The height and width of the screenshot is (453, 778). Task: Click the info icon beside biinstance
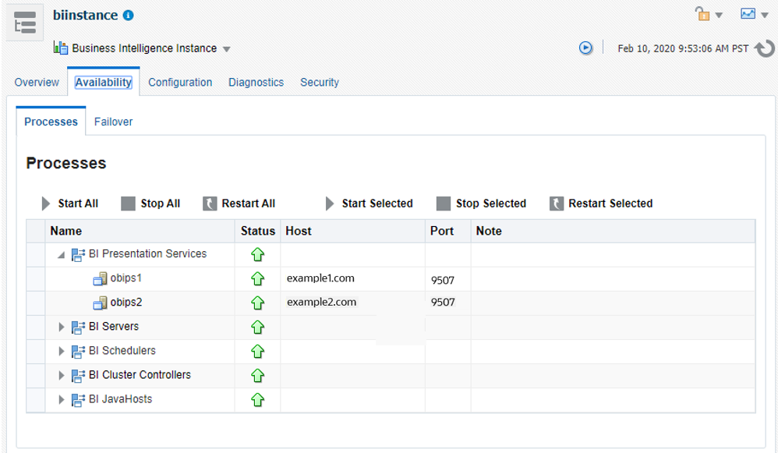coord(129,16)
